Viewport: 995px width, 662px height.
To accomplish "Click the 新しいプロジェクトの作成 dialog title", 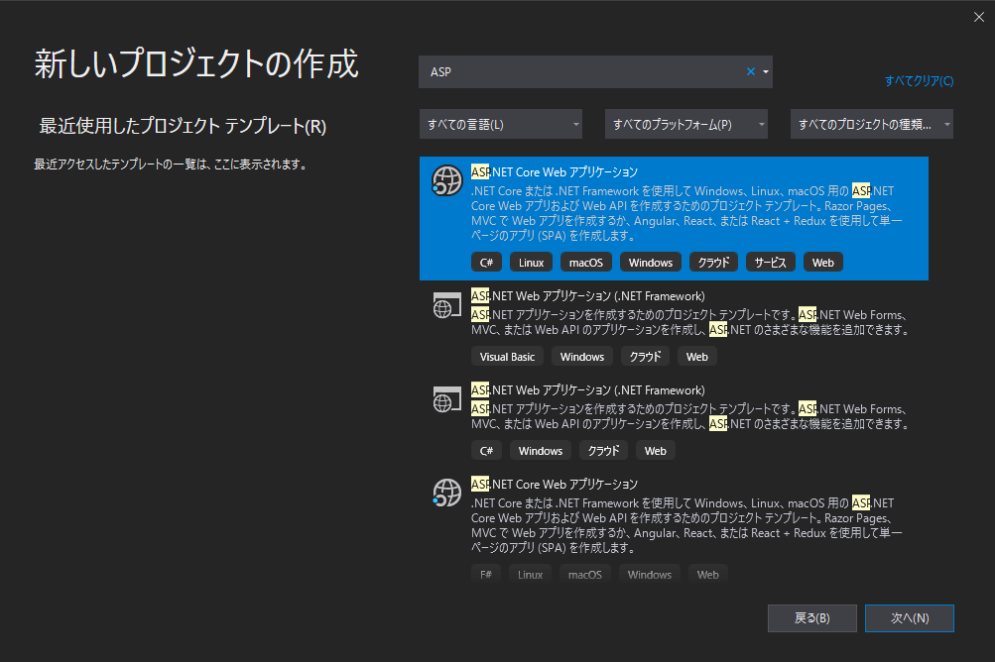I will point(196,64).
